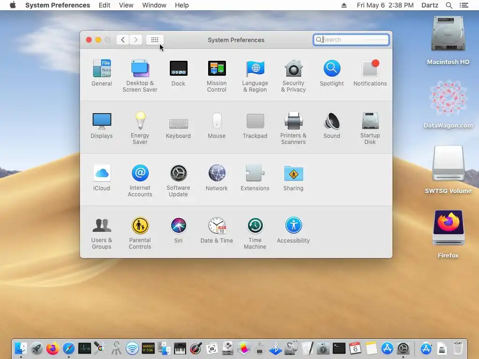Open the Displays preference pane
This screenshot has width=479, height=359.
(x=102, y=125)
